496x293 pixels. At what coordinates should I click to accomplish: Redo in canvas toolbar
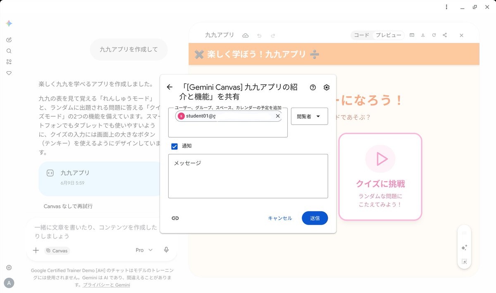point(273,36)
